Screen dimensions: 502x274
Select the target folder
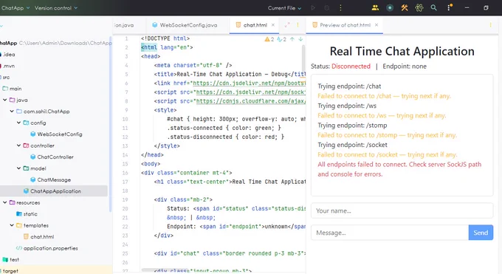(x=10, y=271)
